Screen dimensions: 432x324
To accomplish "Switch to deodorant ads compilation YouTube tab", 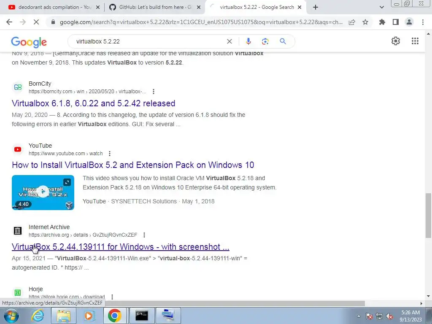I will 54,7.
